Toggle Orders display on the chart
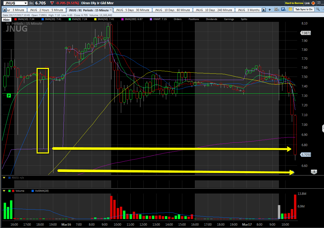Viewport: 324px width, 228px height. (x=178, y=19)
